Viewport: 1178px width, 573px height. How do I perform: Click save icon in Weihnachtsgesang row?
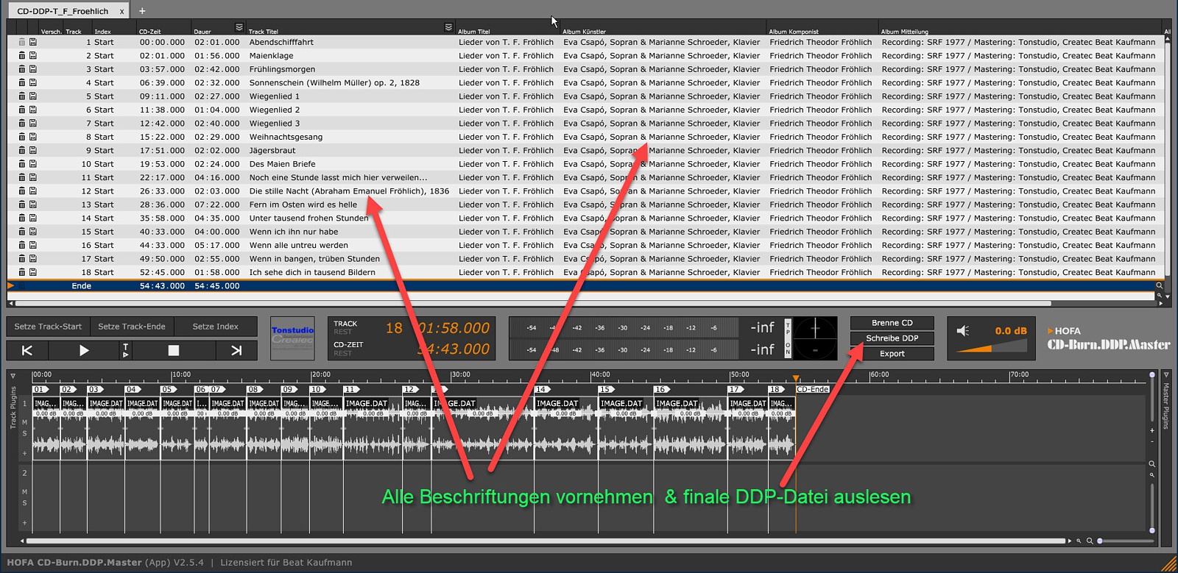coord(33,137)
